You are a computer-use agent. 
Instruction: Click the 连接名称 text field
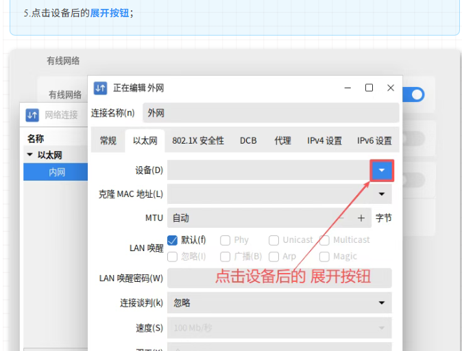[270, 113]
